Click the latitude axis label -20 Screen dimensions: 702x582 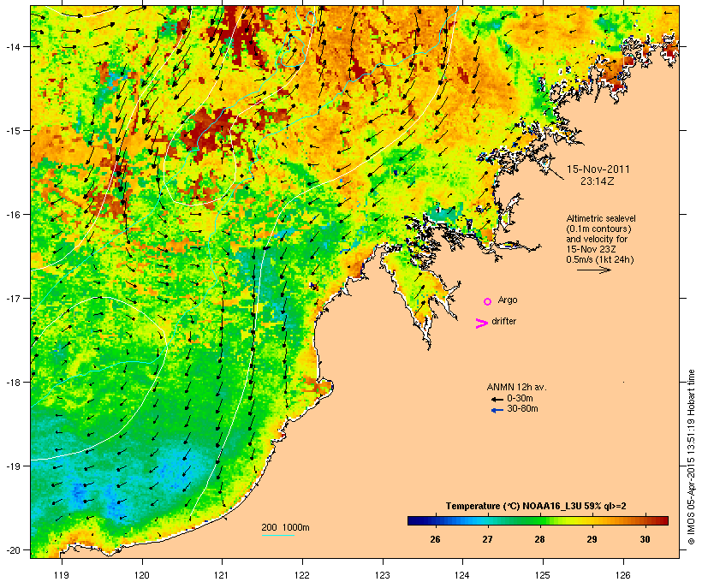pos(13,549)
